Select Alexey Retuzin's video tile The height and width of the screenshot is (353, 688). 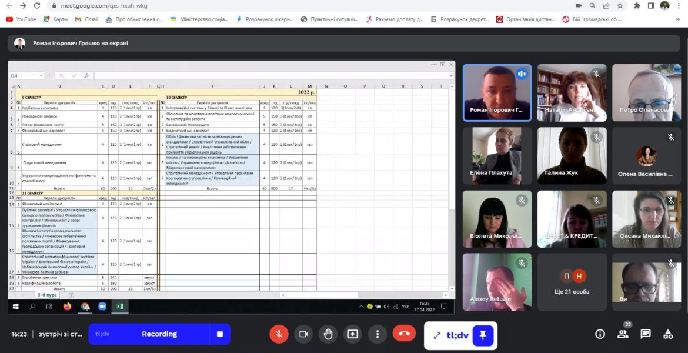(x=497, y=282)
